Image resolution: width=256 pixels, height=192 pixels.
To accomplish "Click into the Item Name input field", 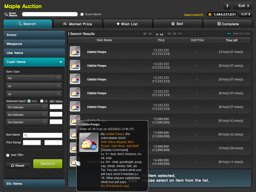I will tap(42, 135).
